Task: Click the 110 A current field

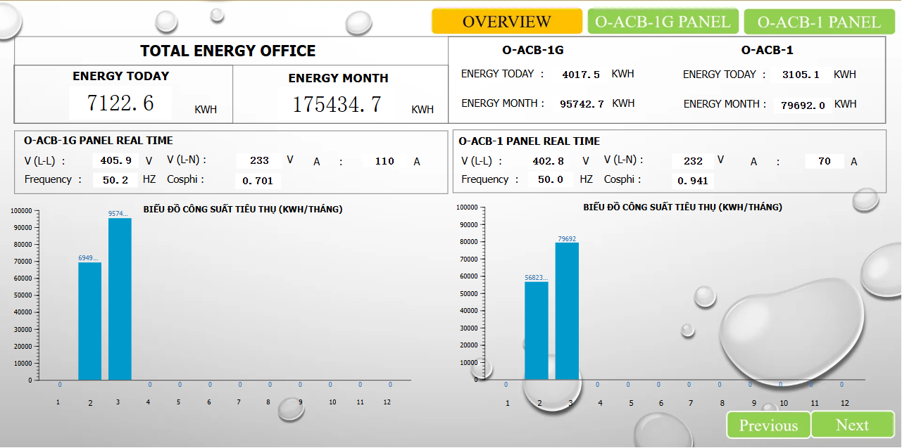Action: pos(384,161)
